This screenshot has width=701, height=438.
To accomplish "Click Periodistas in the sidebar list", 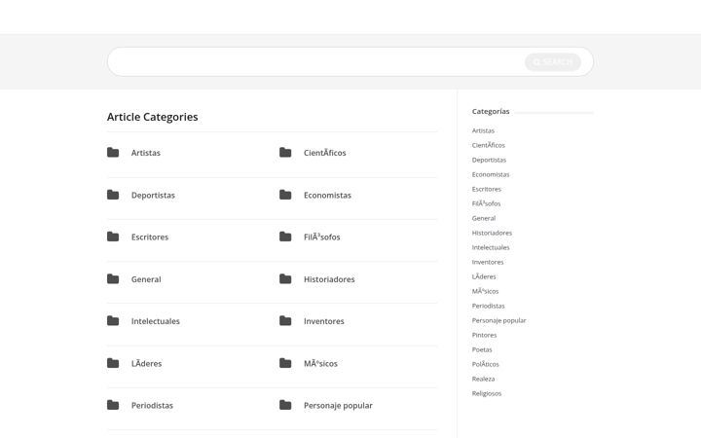I will coord(488,306).
